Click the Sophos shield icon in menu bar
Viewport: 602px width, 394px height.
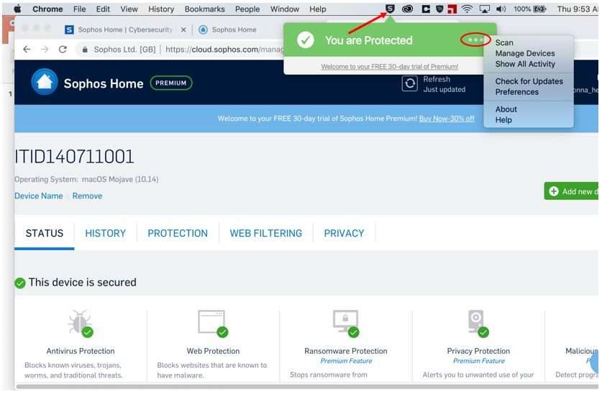tap(390, 9)
